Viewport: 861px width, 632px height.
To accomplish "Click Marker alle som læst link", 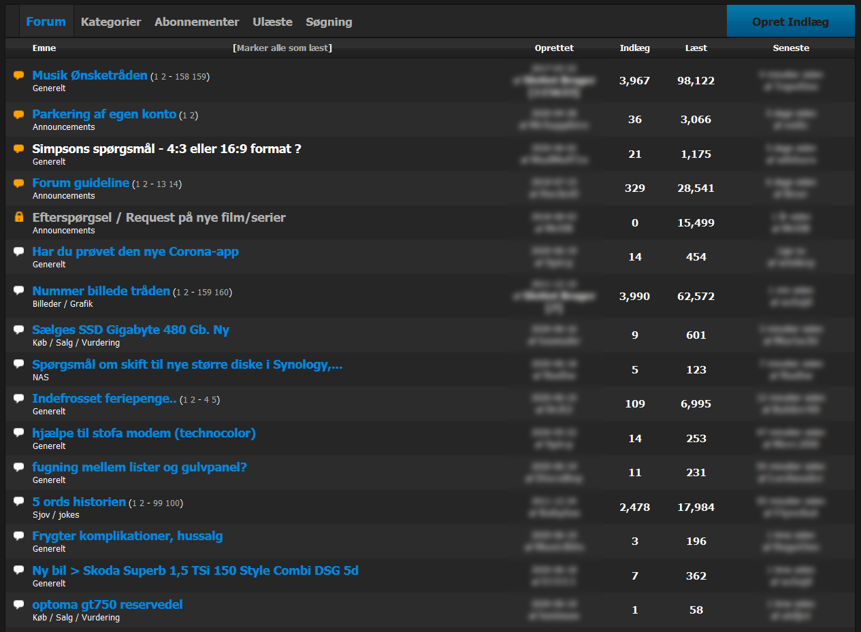I will pos(282,48).
